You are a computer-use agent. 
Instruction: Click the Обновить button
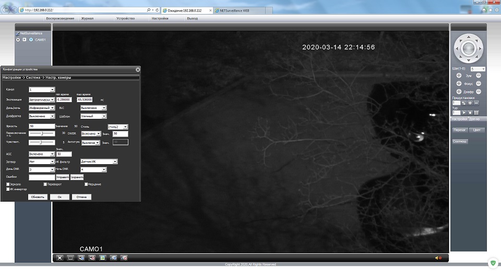38,197
